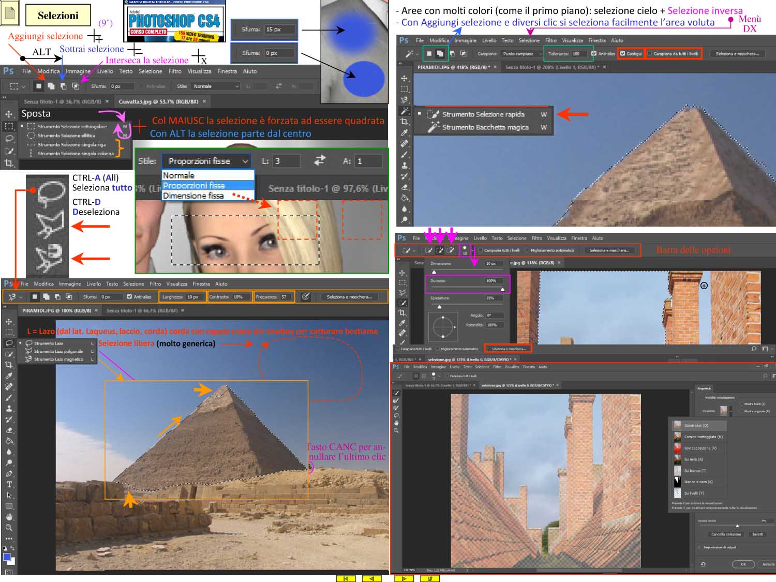The height and width of the screenshot is (582, 776).
Task: Open the Stile dropdown showing Normale in Cravatta3 bar
Action: [x=215, y=86]
